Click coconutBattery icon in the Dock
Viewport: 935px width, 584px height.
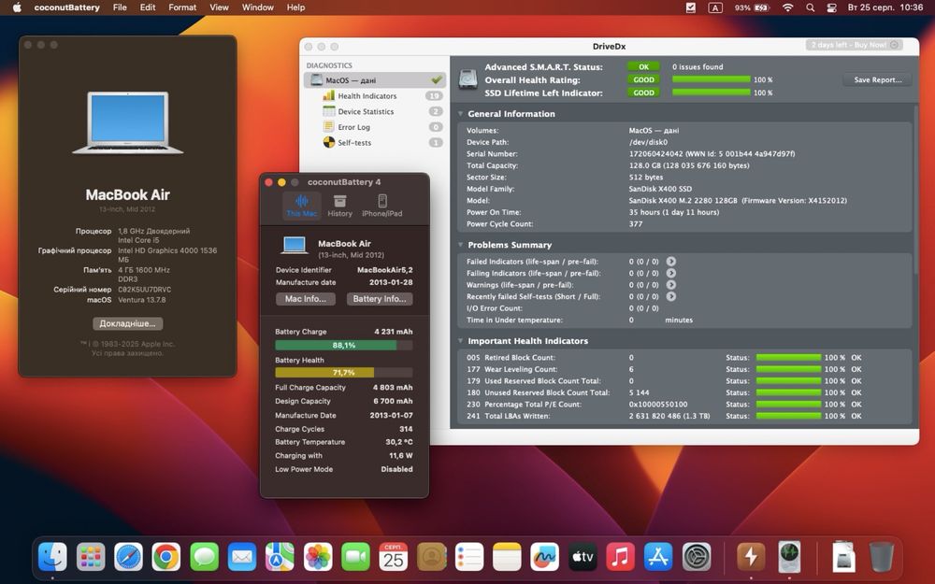[751, 557]
